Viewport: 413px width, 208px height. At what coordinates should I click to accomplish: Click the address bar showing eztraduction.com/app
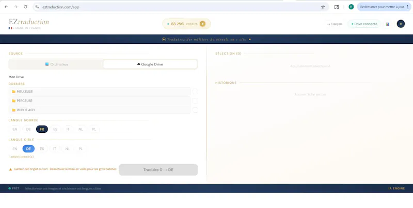click(x=181, y=7)
